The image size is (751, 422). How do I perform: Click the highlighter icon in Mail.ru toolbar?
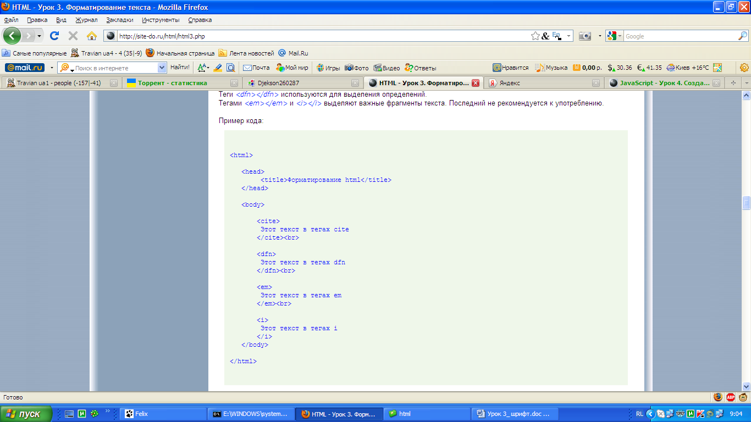[218, 68]
